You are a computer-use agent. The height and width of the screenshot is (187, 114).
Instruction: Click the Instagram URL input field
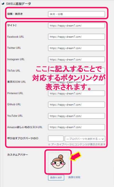tap(77, 59)
